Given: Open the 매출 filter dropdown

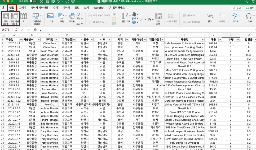Looking at the screenshot, I should coord(220,40).
